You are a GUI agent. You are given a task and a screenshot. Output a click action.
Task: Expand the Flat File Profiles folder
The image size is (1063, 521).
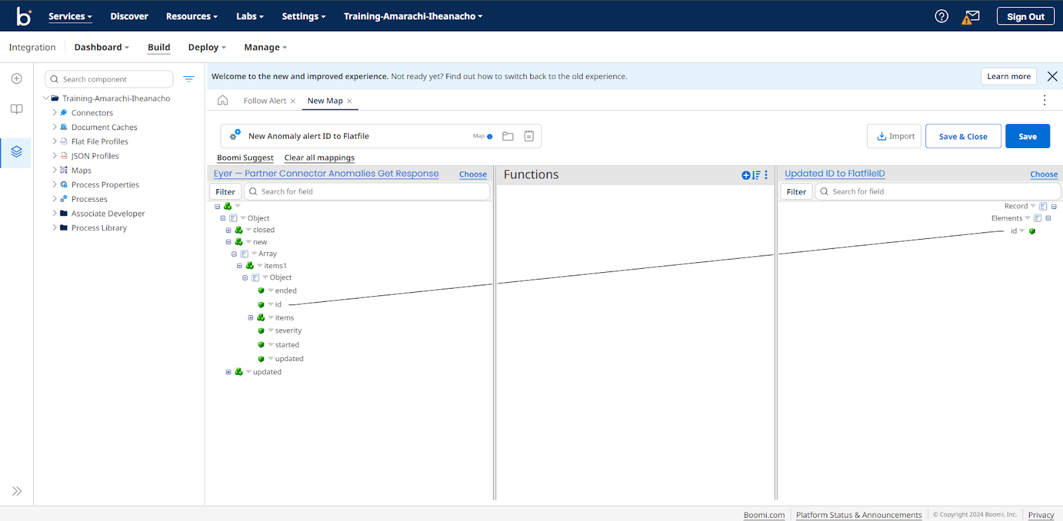[x=54, y=141]
